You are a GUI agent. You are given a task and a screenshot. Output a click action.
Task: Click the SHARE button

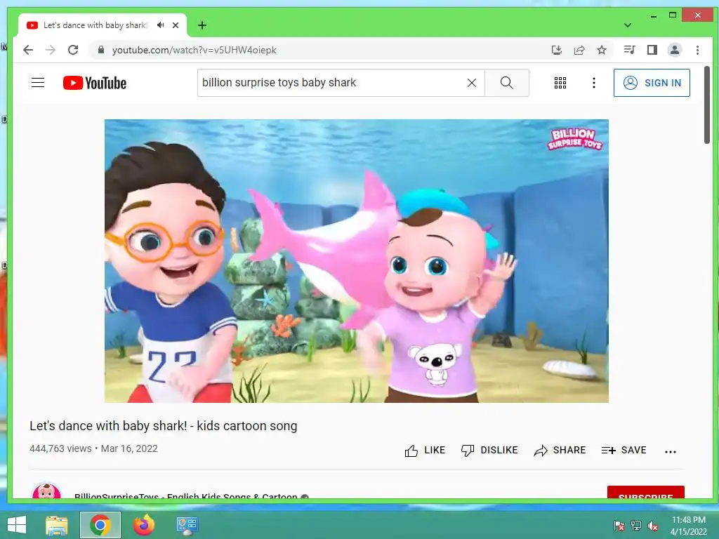(x=560, y=451)
